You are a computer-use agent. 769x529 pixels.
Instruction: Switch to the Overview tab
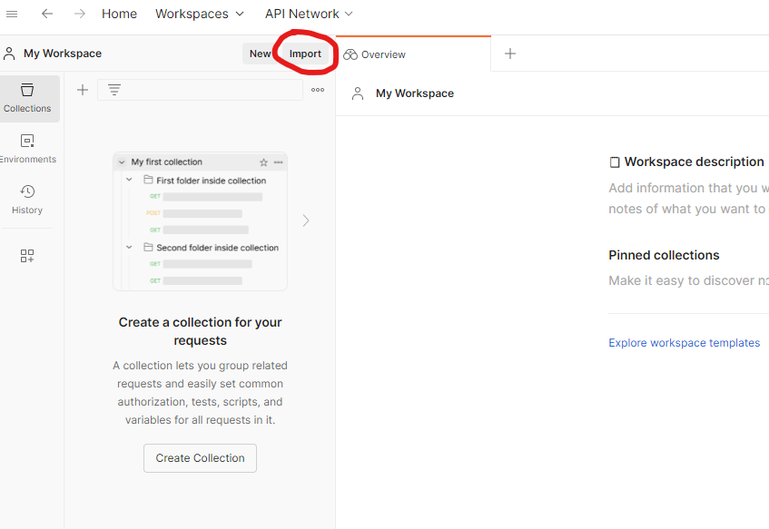(x=374, y=54)
